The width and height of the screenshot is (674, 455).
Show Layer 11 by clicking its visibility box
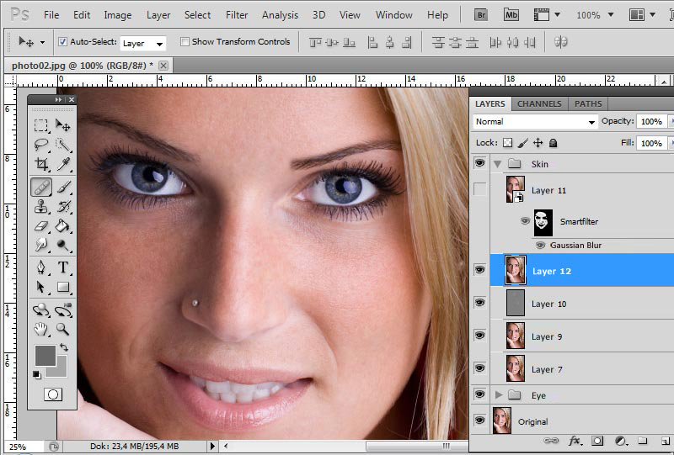(x=480, y=190)
